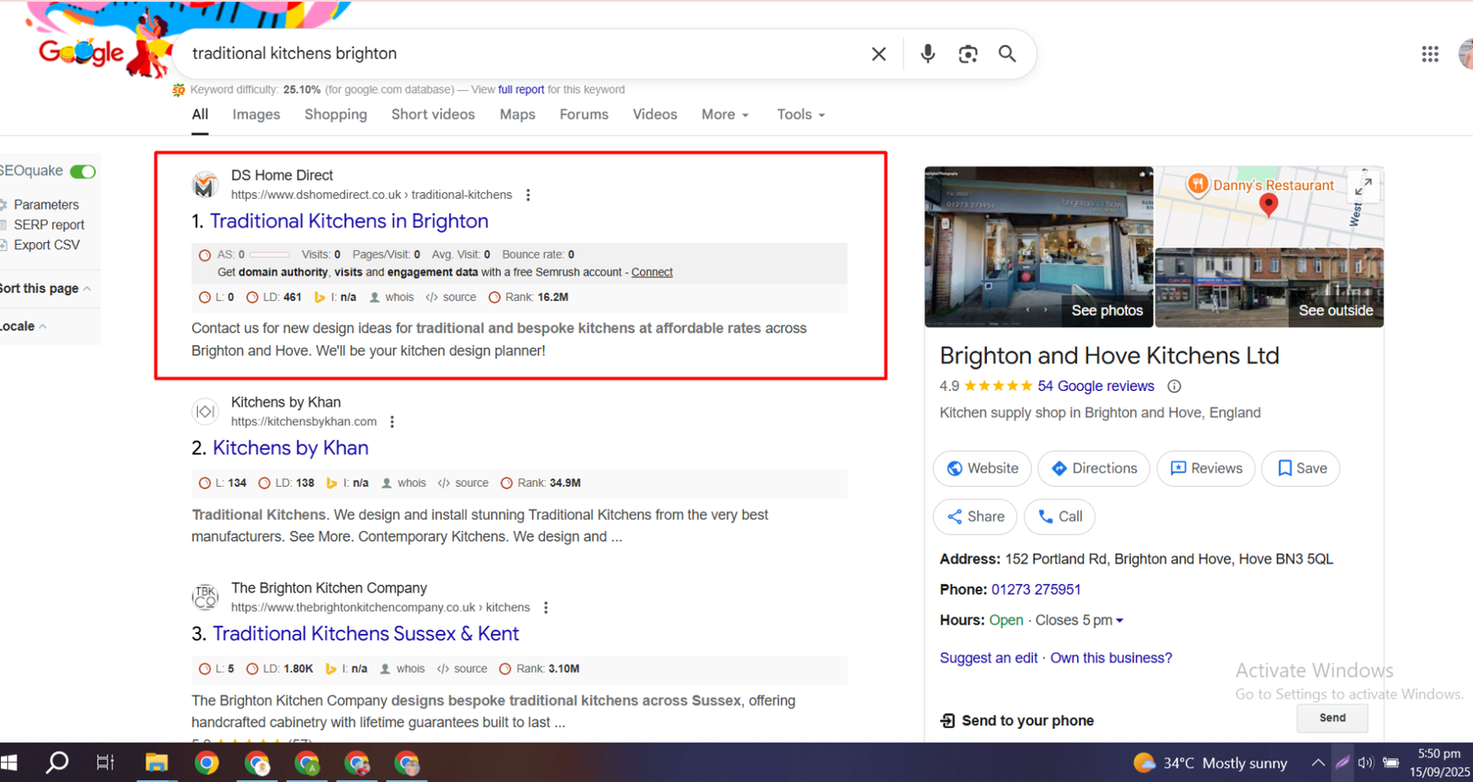Expand the map with the fullscreen icon
The height and width of the screenshot is (782, 1473).
1363,185
